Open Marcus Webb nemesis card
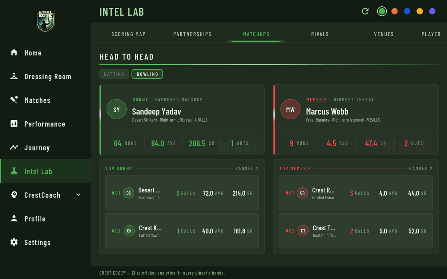447x279 pixels. pos(356,119)
